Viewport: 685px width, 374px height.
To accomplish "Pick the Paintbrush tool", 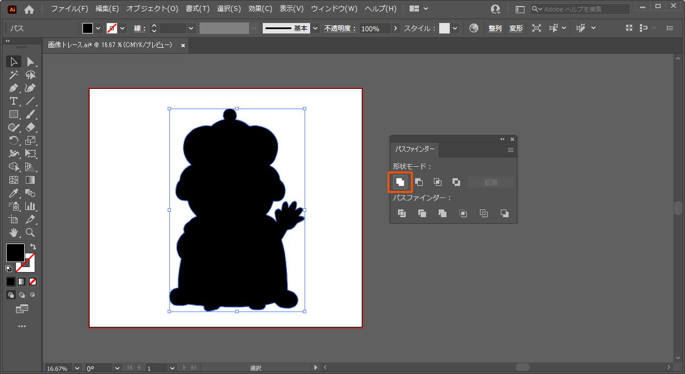I will pos(31,114).
